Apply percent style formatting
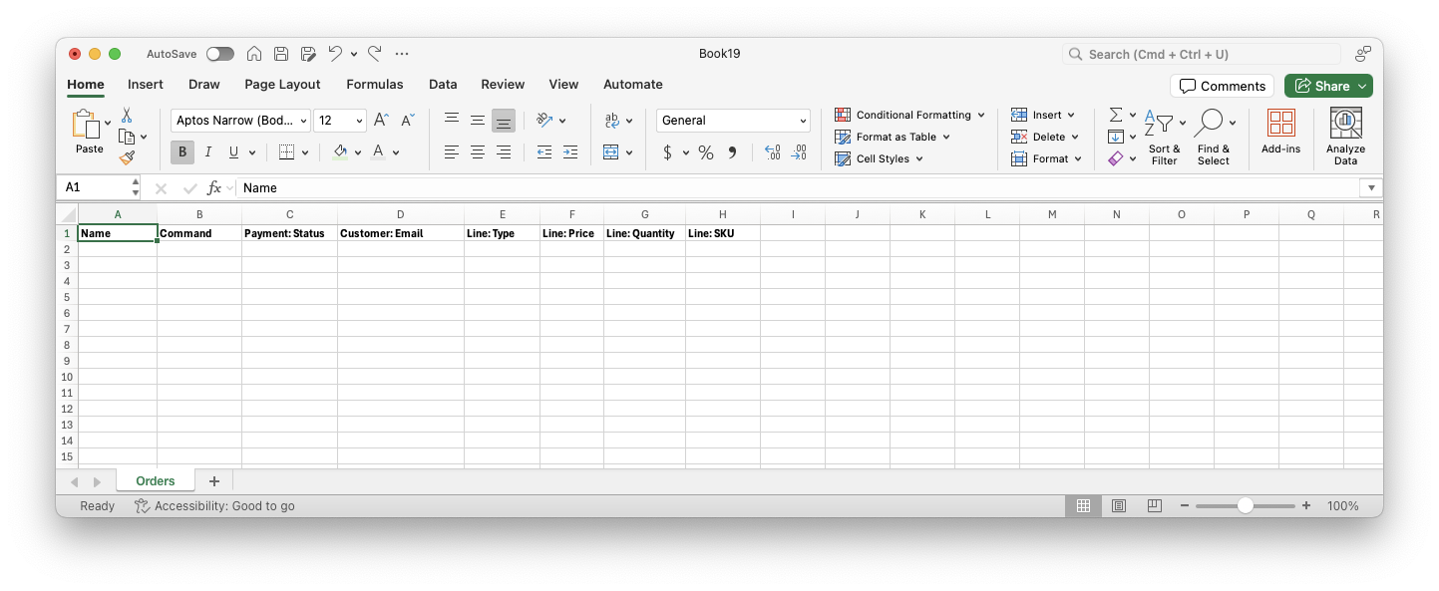This screenshot has height=591, width=1439. (x=705, y=152)
